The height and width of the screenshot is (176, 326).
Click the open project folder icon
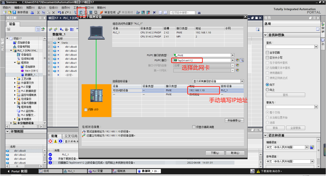10,12
